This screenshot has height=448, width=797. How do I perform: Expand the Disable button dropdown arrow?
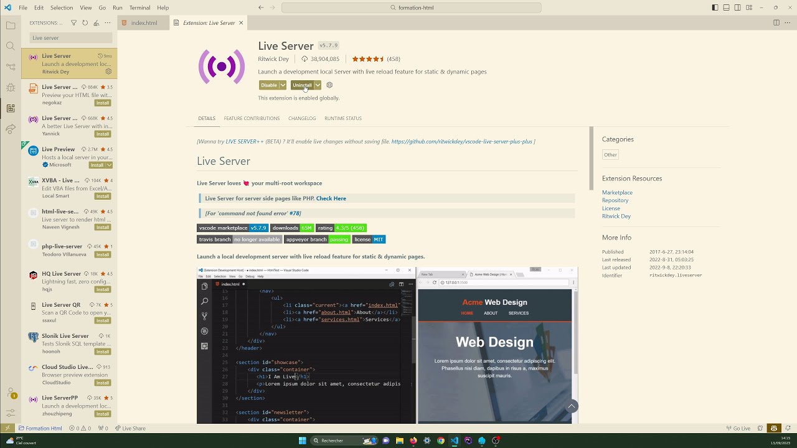pyautogui.click(x=283, y=85)
